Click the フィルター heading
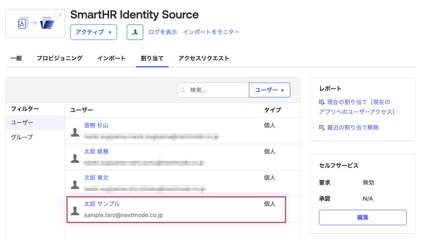Image resolution: width=422 pixels, height=240 pixels. point(25,109)
